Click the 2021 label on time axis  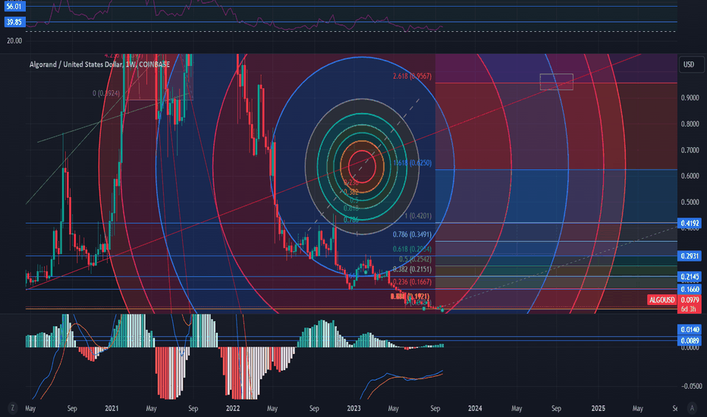coord(112,408)
